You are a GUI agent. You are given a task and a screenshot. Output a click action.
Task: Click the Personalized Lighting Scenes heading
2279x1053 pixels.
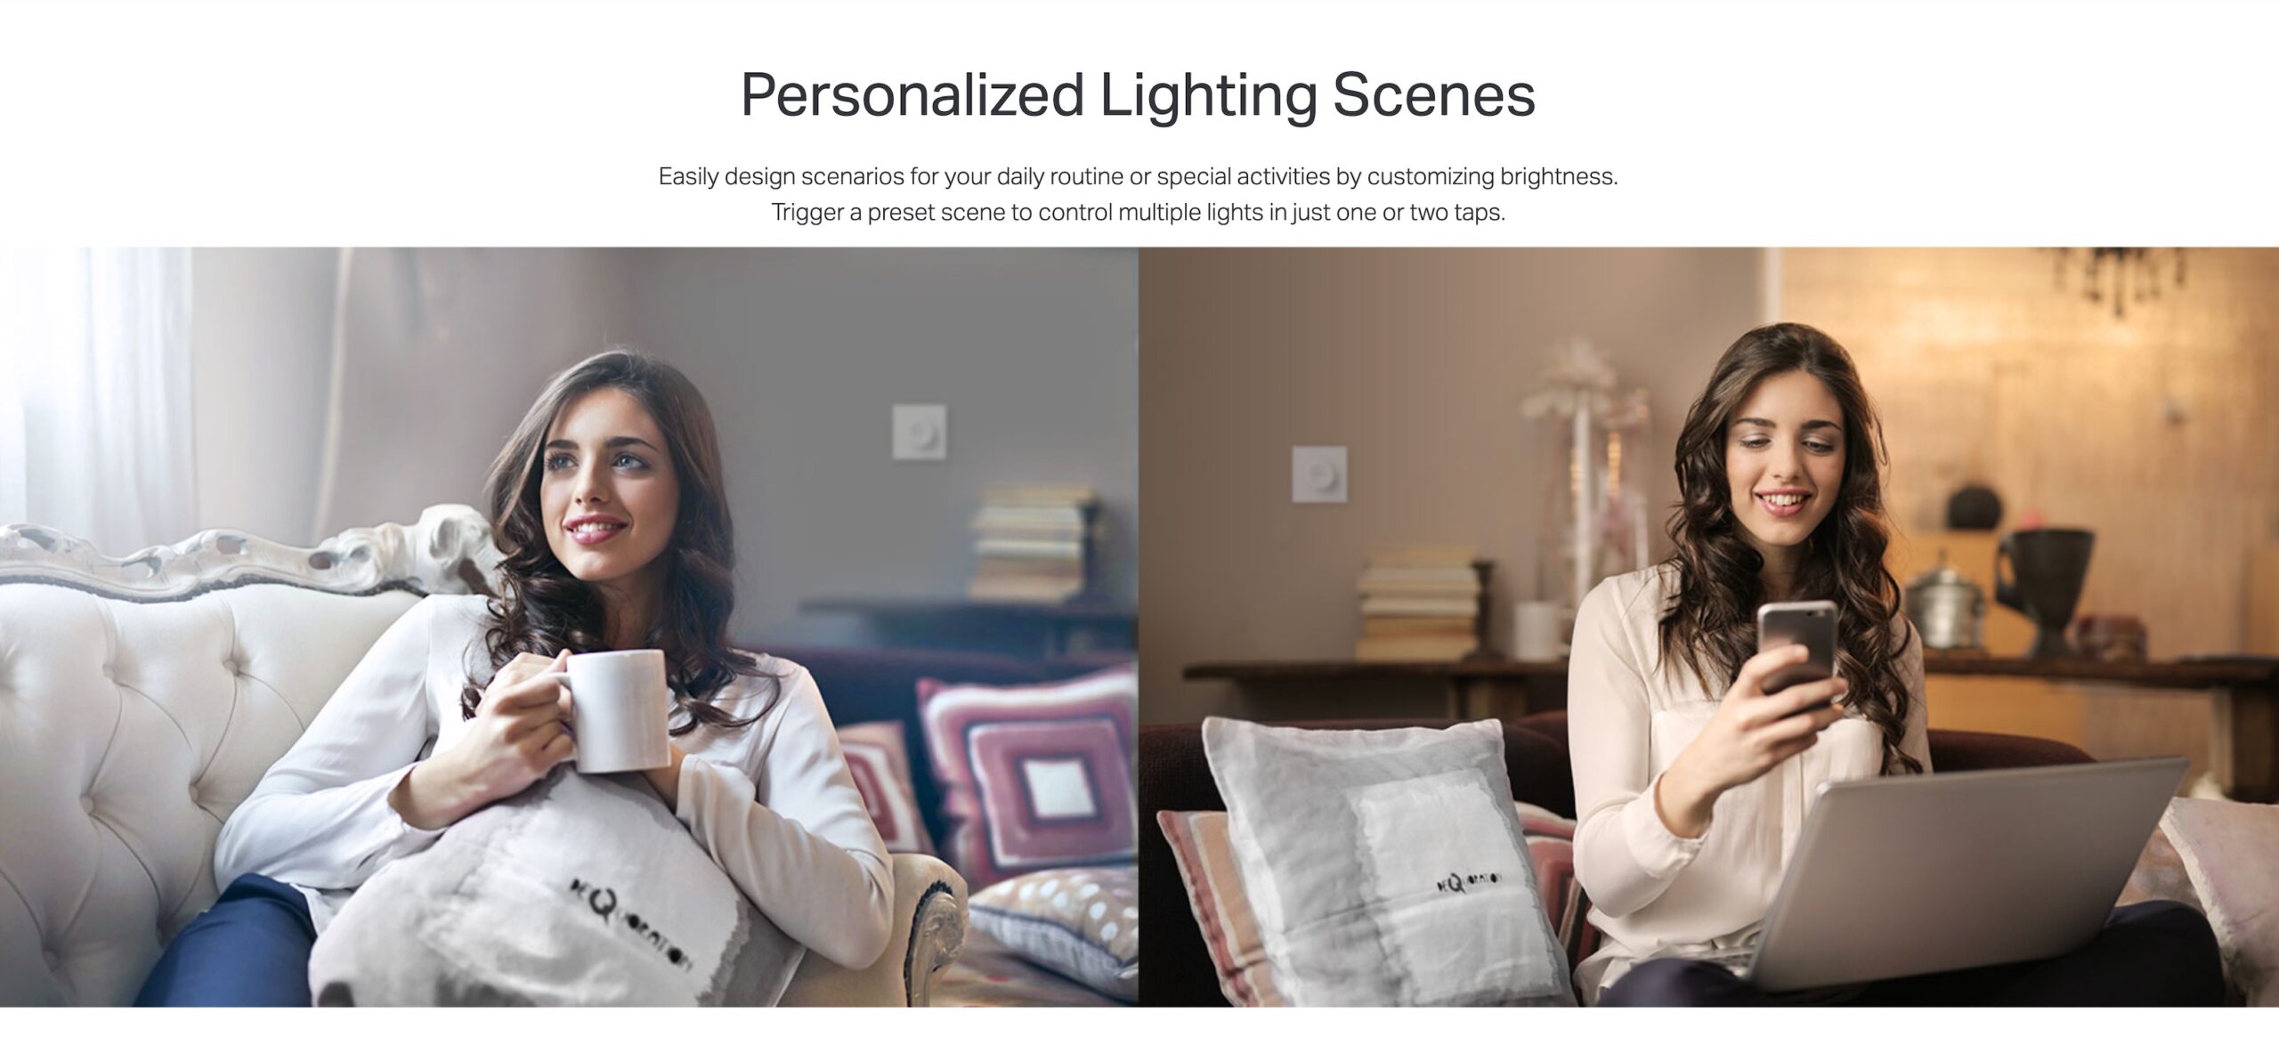[x=1138, y=95]
